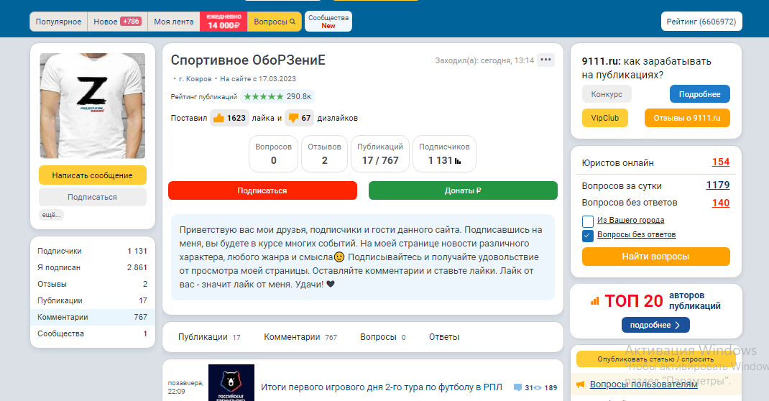Expand the 'ещё...' options under the avatar
Screen dimensions: 769x401
point(51,214)
